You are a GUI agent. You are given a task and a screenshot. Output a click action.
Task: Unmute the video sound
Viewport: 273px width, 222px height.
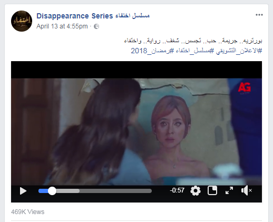pos(247,190)
